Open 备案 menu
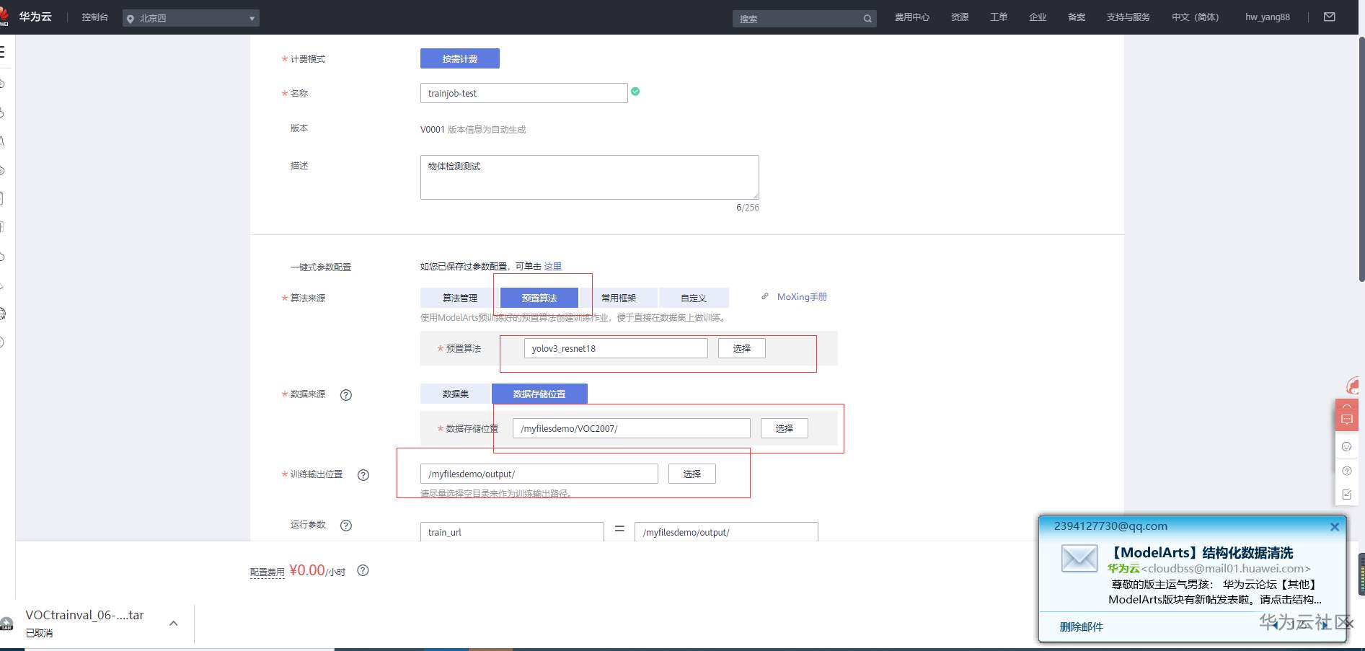1365x651 pixels. (x=1077, y=17)
